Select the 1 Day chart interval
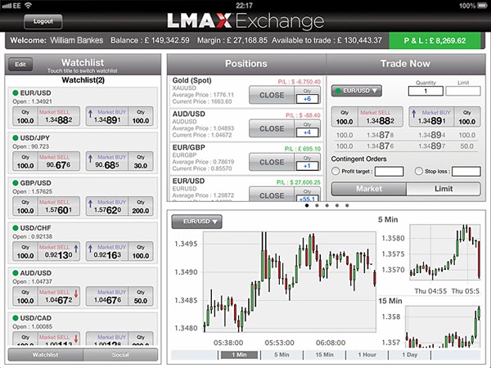This screenshot has height=368, width=491. [410, 355]
